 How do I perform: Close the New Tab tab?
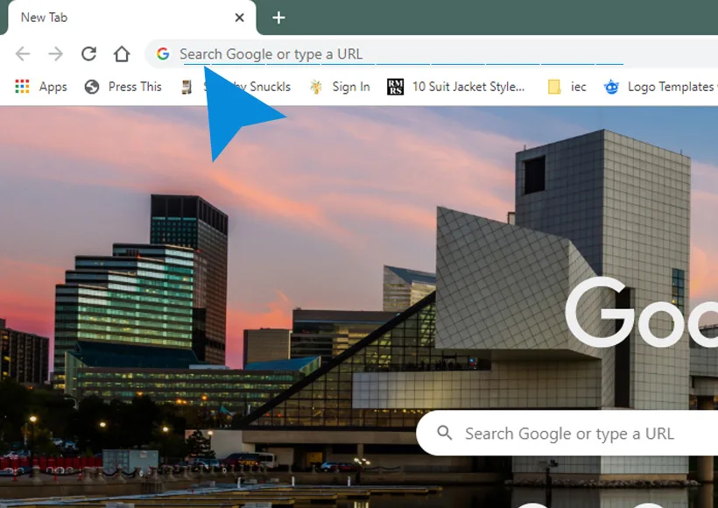click(240, 18)
